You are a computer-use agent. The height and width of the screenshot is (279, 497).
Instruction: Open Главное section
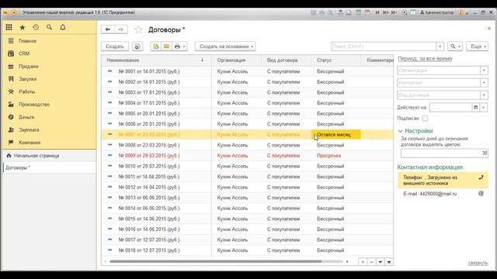[x=27, y=41]
